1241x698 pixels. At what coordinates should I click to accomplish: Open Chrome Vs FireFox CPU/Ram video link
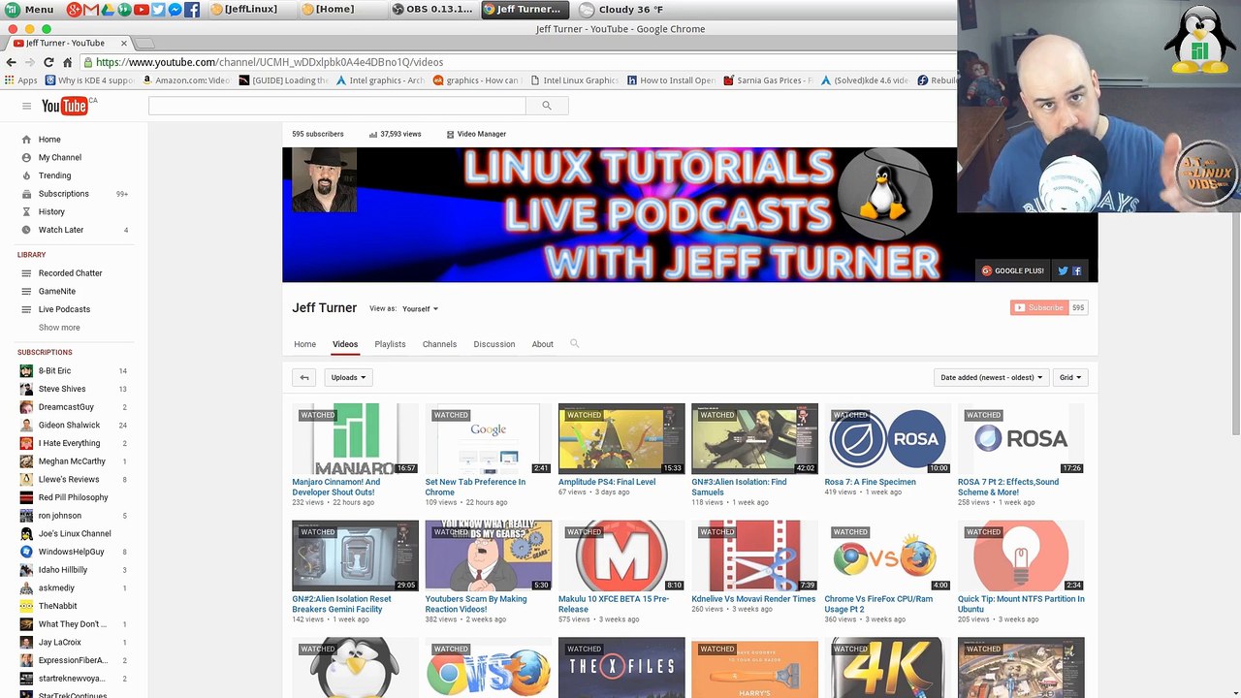(x=878, y=604)
